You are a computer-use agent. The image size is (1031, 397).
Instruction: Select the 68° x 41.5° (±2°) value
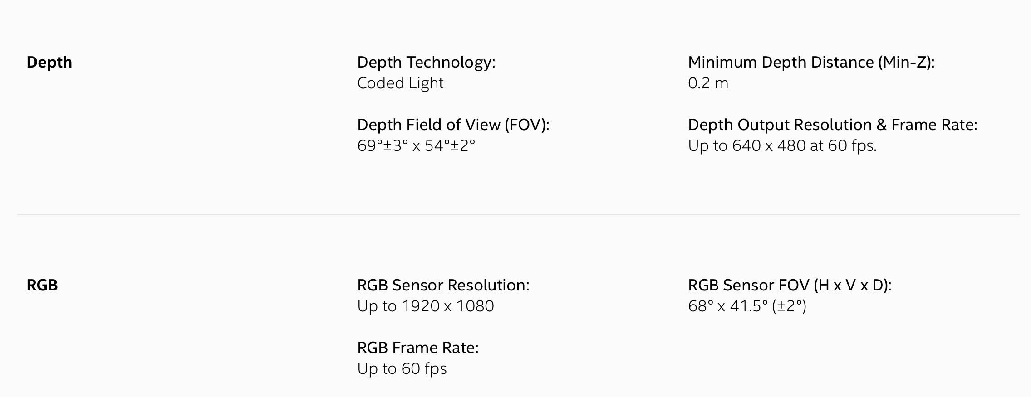(x=747, y=306)
